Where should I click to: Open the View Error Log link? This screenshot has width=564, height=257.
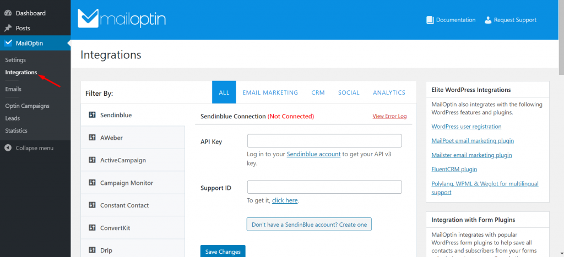[x=389, y=116]
